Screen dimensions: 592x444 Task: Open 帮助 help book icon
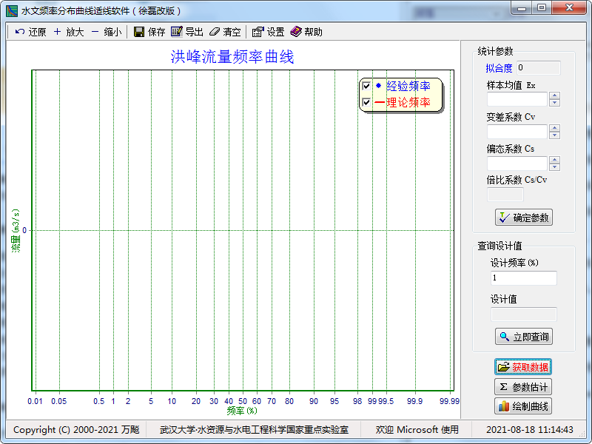(x=296, y=32)
